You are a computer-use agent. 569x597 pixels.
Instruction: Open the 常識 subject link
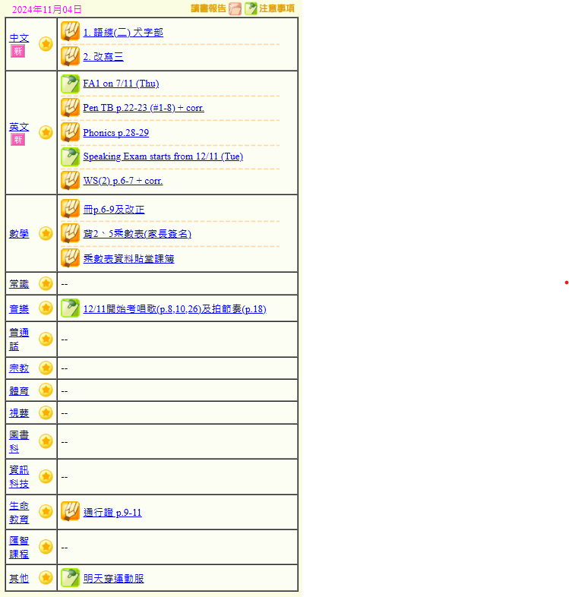pyautogui.click(x=19, y=284)
